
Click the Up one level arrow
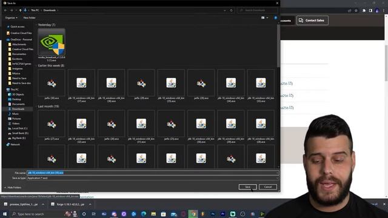[20, 10]
